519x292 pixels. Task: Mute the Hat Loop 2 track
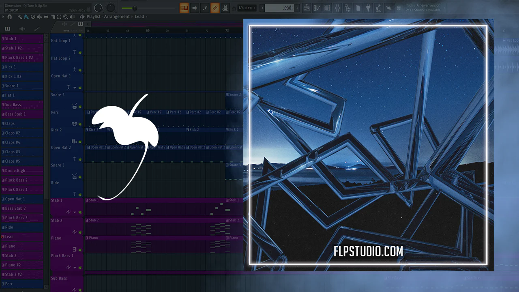(80, 70)
